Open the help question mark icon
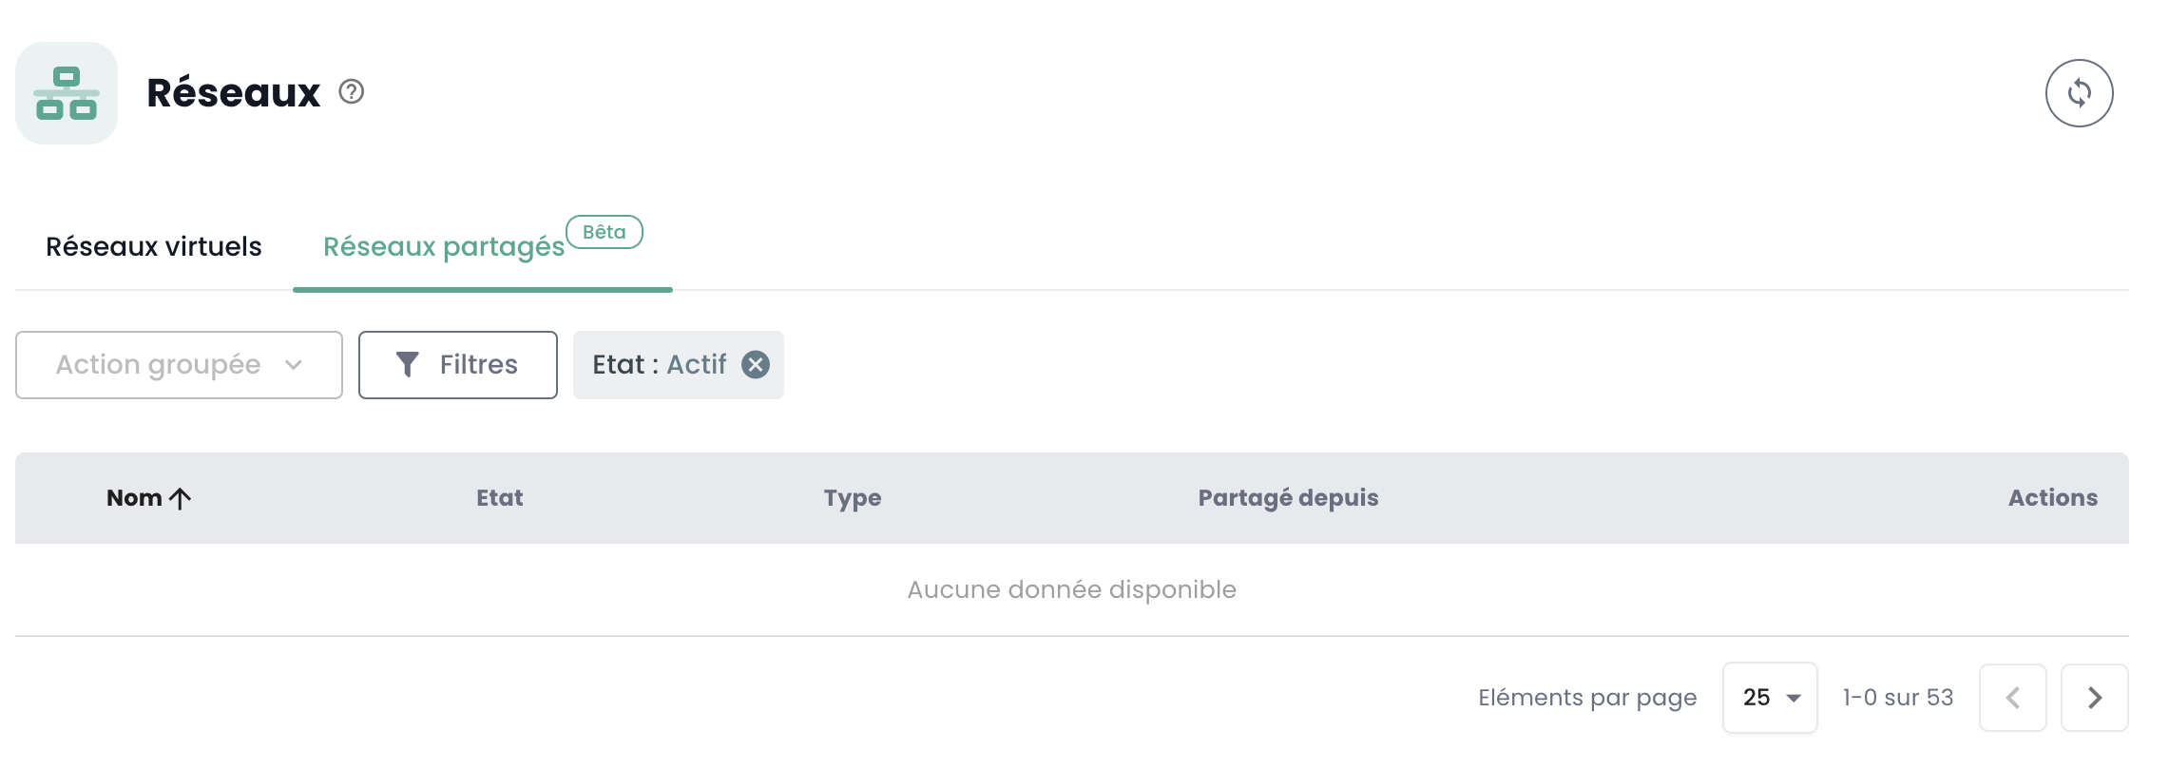This screenshot has height=770, width=2169. [x=352, y=91]
